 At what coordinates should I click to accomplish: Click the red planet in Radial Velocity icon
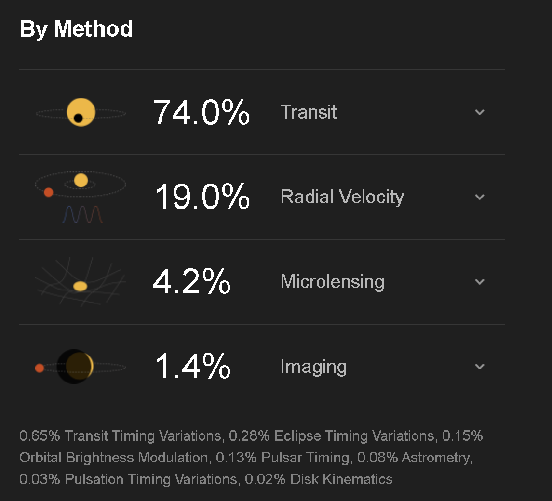click(48, 192)
